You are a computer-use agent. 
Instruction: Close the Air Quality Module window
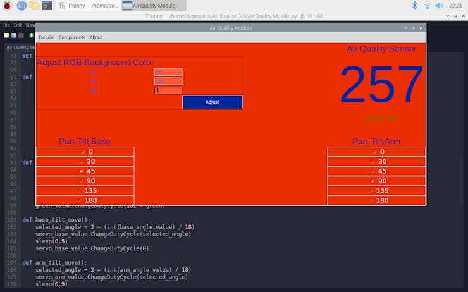[421, 28]
